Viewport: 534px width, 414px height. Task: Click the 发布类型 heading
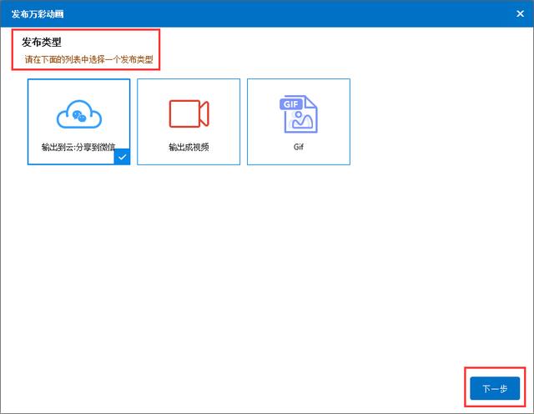42,42
